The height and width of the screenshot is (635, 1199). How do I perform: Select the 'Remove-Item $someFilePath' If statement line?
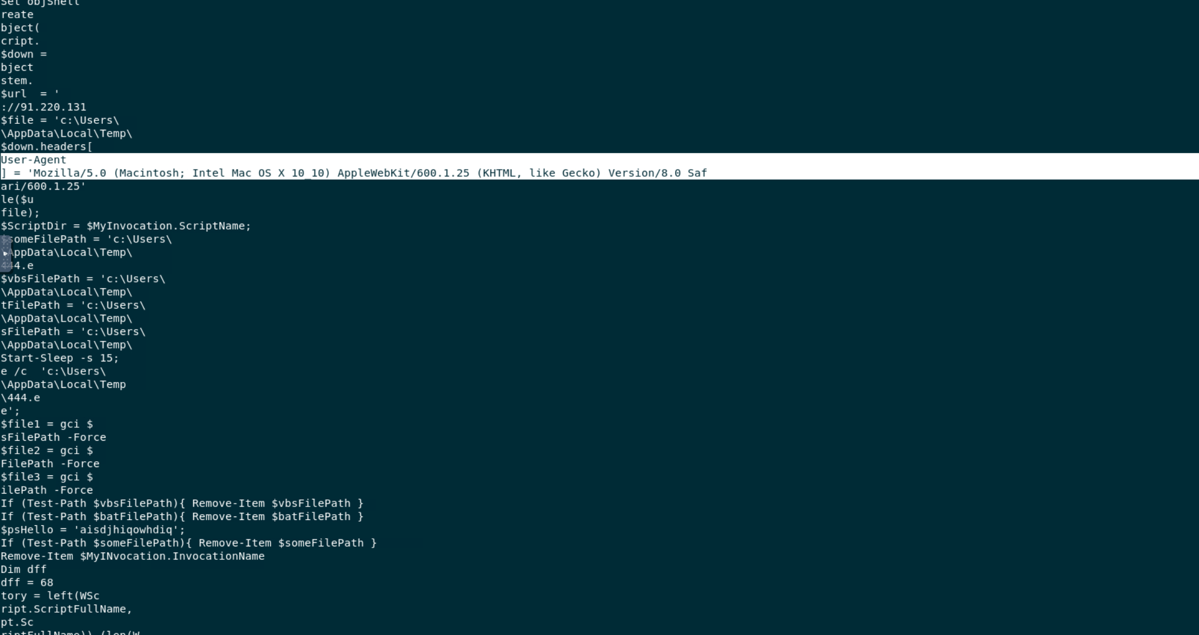(x=188, y=543)
